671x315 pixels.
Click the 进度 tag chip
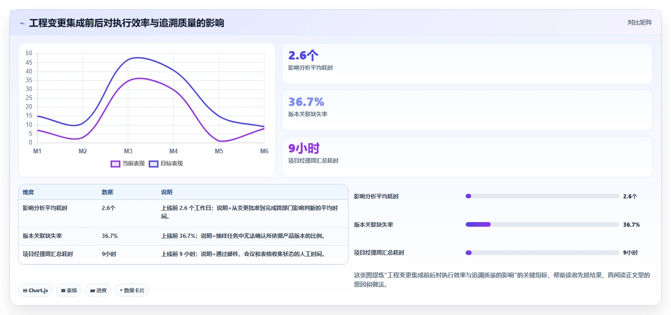pyautogui.click(x=98, y=290)
